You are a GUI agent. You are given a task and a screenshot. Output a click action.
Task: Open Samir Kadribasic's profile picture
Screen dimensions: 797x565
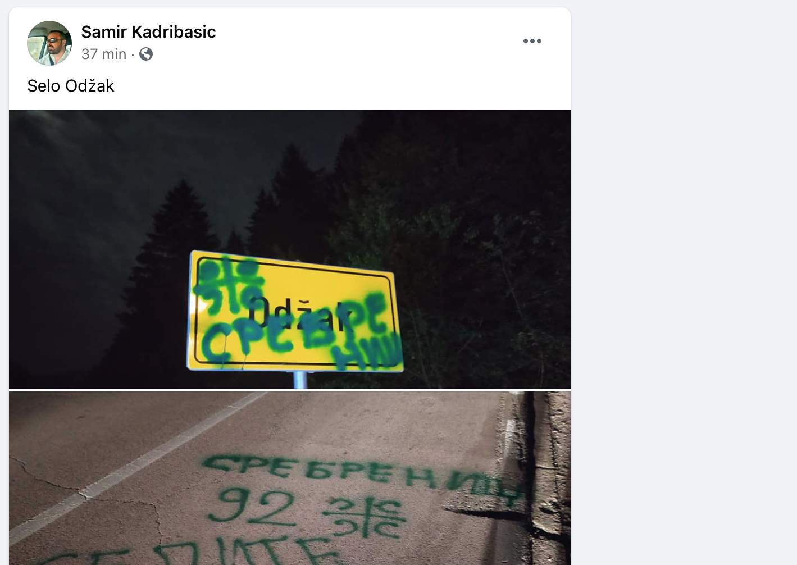coord(49,43)
